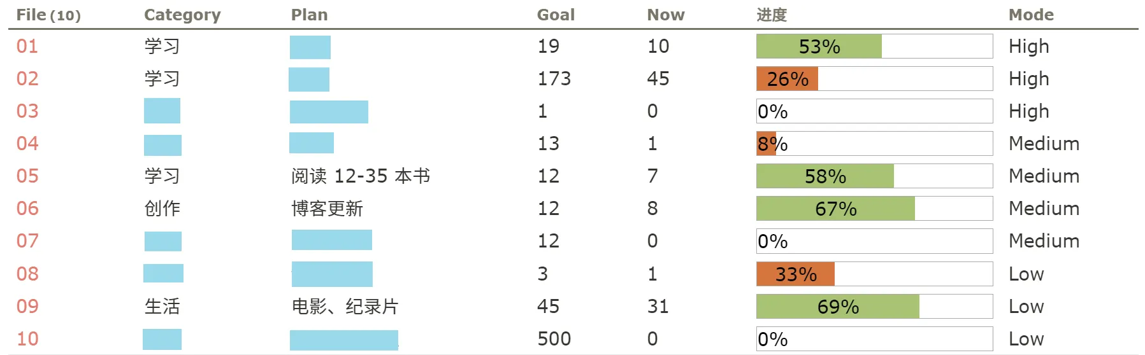Image resolution: width=1145 pixels, height=355 pixels.
Task: Select the 电影、纪录片 plan cell
Action: 345,307
